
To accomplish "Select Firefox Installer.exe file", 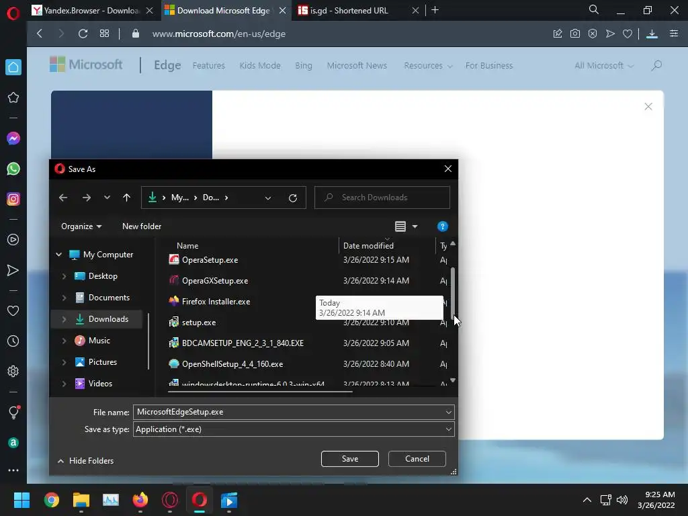I will 216,302.
